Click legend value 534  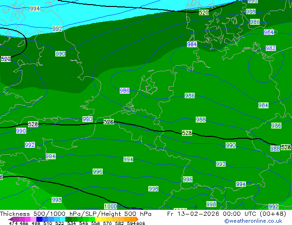72,223
